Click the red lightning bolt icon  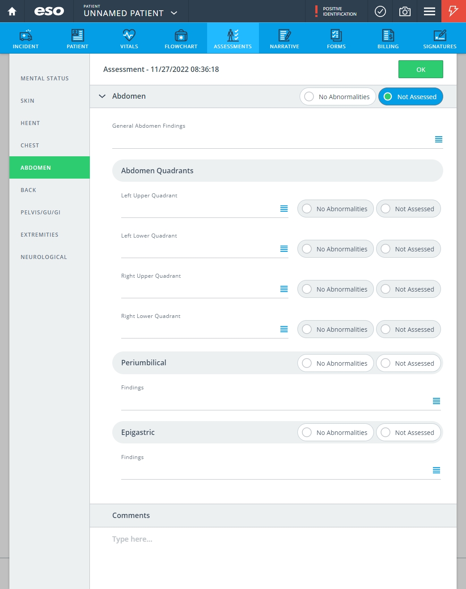click(453, 11)
